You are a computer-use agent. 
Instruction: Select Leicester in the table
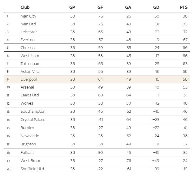click(x=29, y=32)
